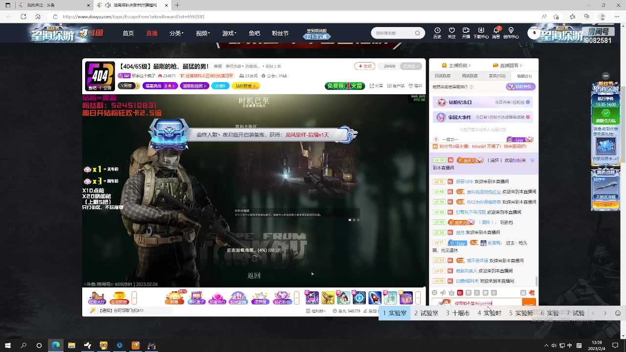626x352 pixels.
Task: Expand 直播回看 section
Action: [x=507, y=66]
